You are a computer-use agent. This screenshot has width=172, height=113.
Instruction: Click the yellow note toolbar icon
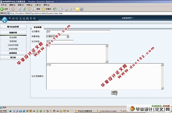coord(77,9)
